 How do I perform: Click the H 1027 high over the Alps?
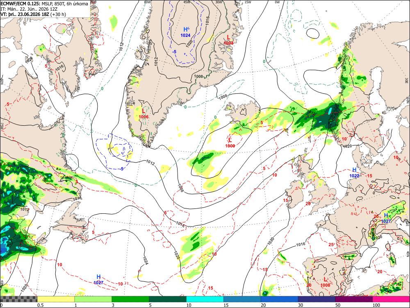pos(386,218)
